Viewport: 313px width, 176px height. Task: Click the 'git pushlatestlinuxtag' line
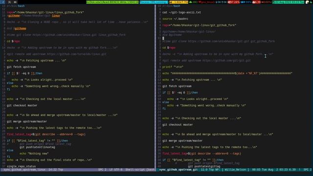37,147
